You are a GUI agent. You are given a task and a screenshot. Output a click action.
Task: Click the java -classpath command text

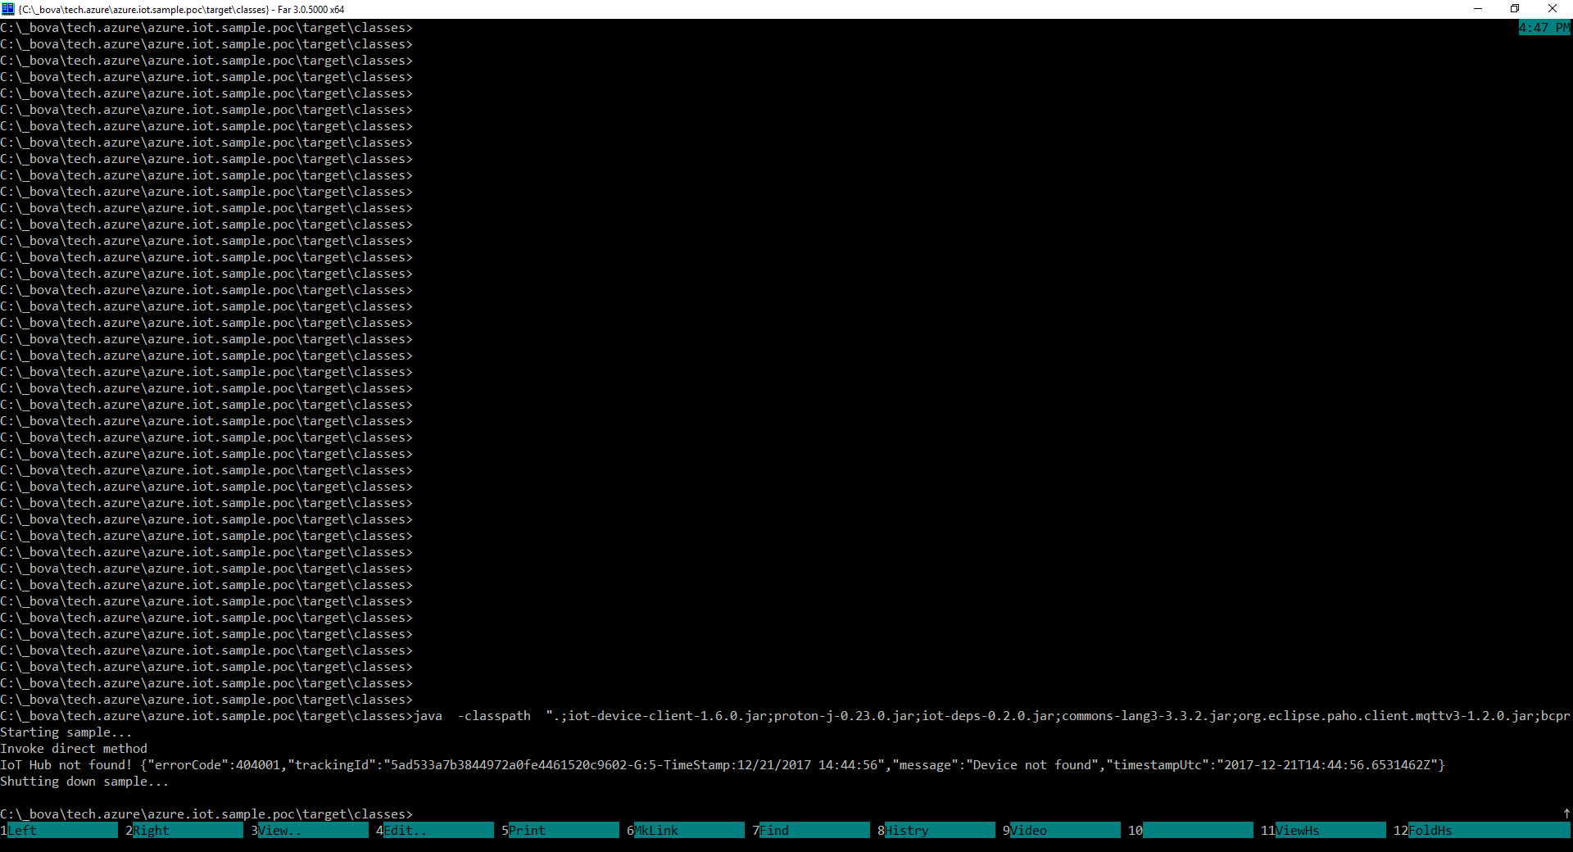tap(573, 716)
